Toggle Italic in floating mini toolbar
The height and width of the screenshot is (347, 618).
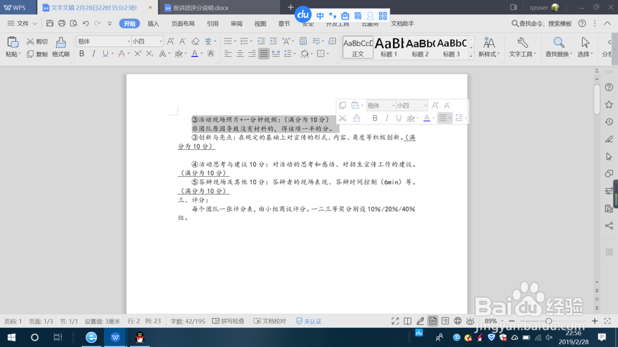pos(387,118)
